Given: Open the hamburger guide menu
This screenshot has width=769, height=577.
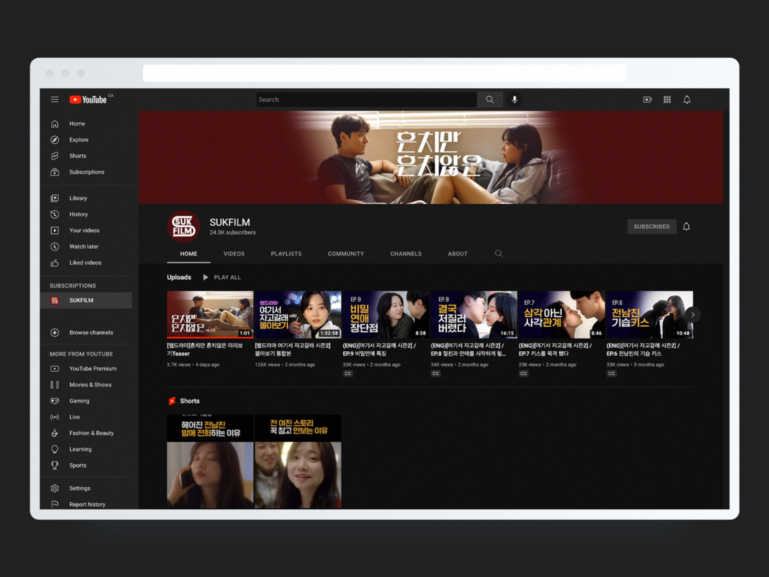Looking at the screenshot, I should click(55, 100).
